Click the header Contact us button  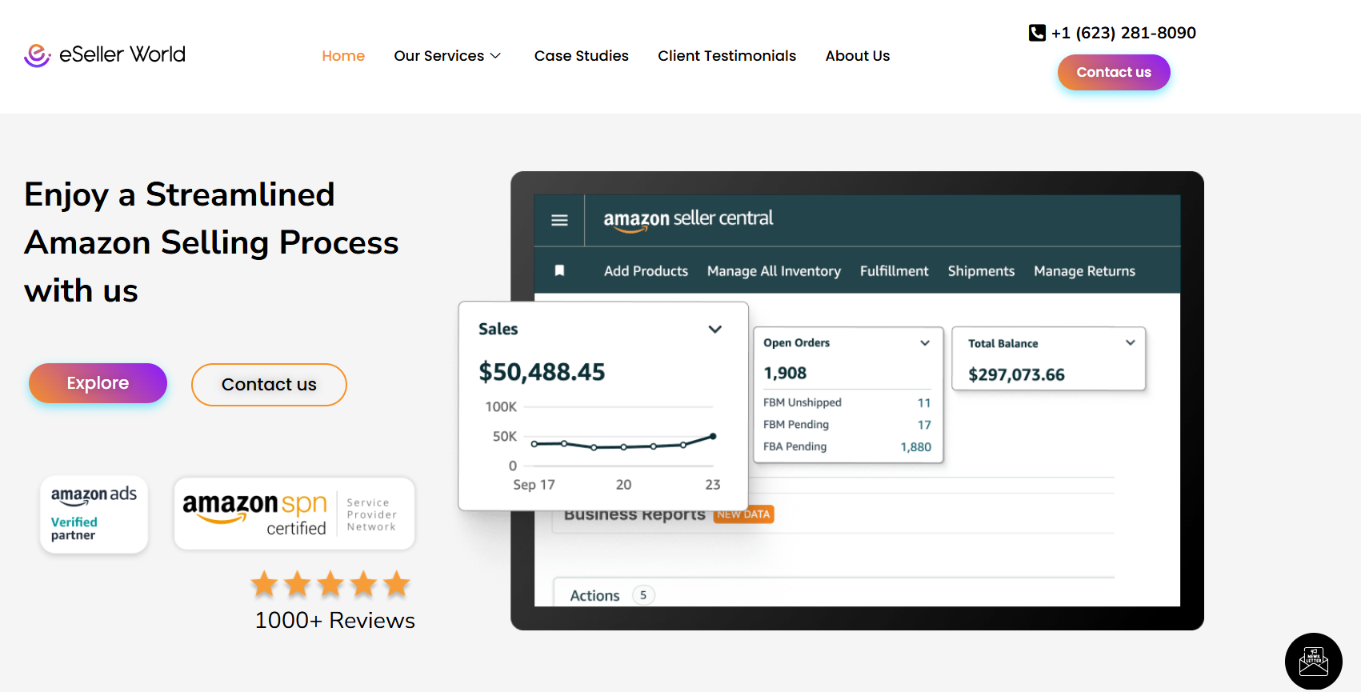1114,72
